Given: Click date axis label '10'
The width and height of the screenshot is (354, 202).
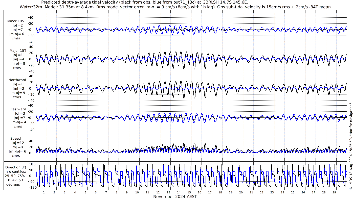Looking at the screenshot, I should pos(137,192).
